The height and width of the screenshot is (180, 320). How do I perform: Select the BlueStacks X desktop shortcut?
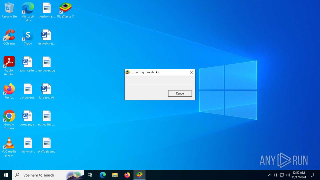[x=65, y=10]
